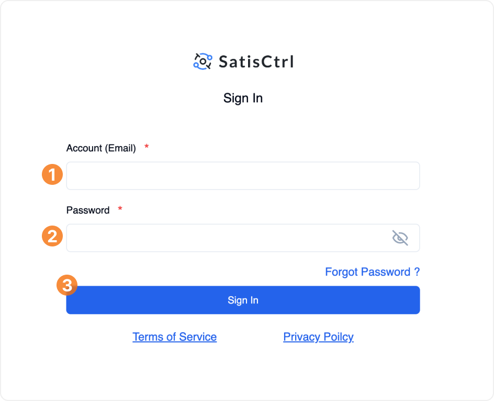Open the Forgot Password link

click(x=367, y=272)
